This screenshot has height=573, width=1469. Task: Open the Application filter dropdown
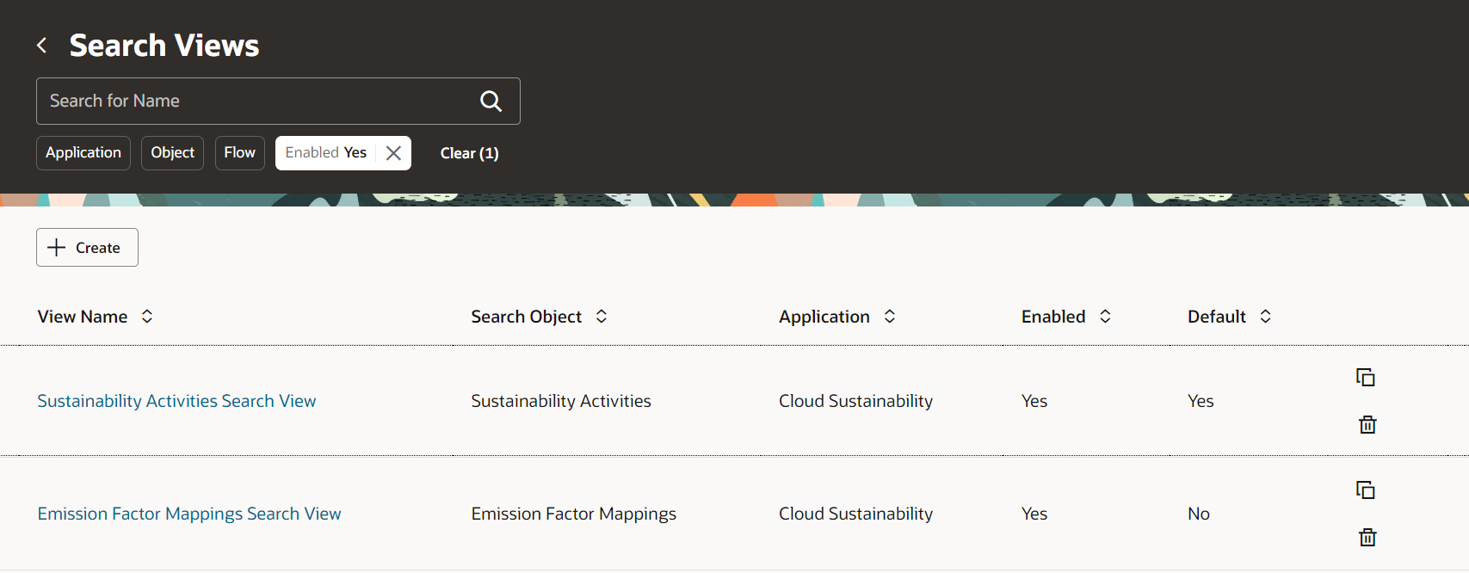83,153
